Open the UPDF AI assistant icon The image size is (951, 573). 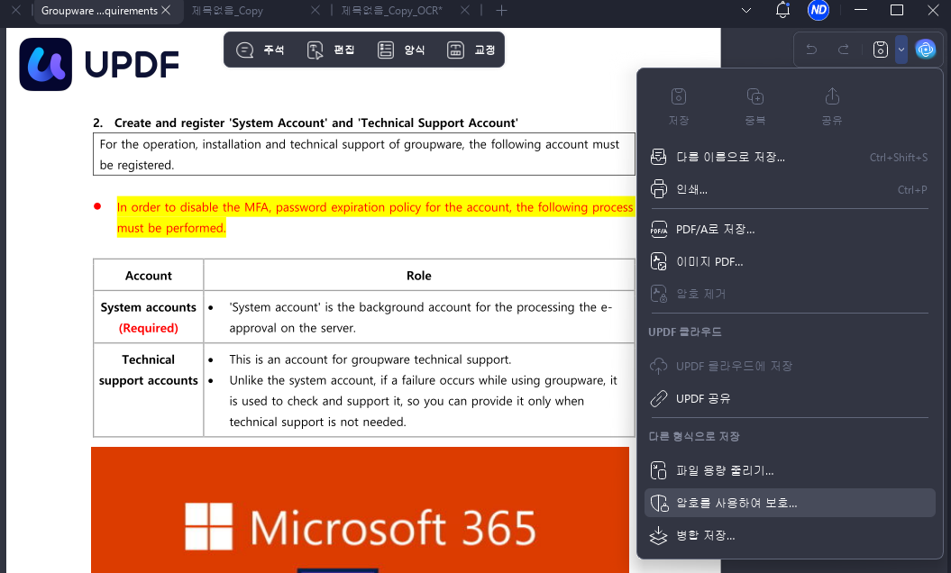(x=926, y=50)
